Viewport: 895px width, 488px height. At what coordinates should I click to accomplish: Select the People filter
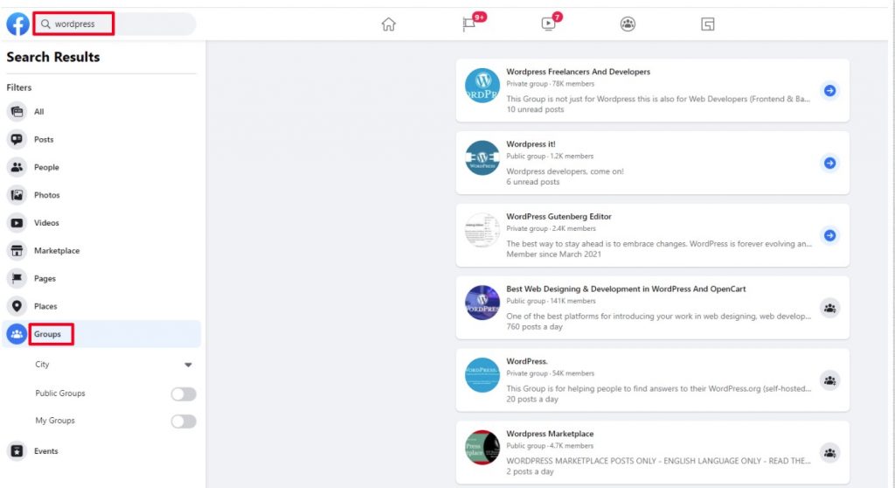pyautogui.click(x=46, y=168)
